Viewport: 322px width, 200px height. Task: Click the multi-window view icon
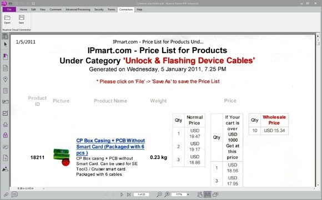[215, 194]
